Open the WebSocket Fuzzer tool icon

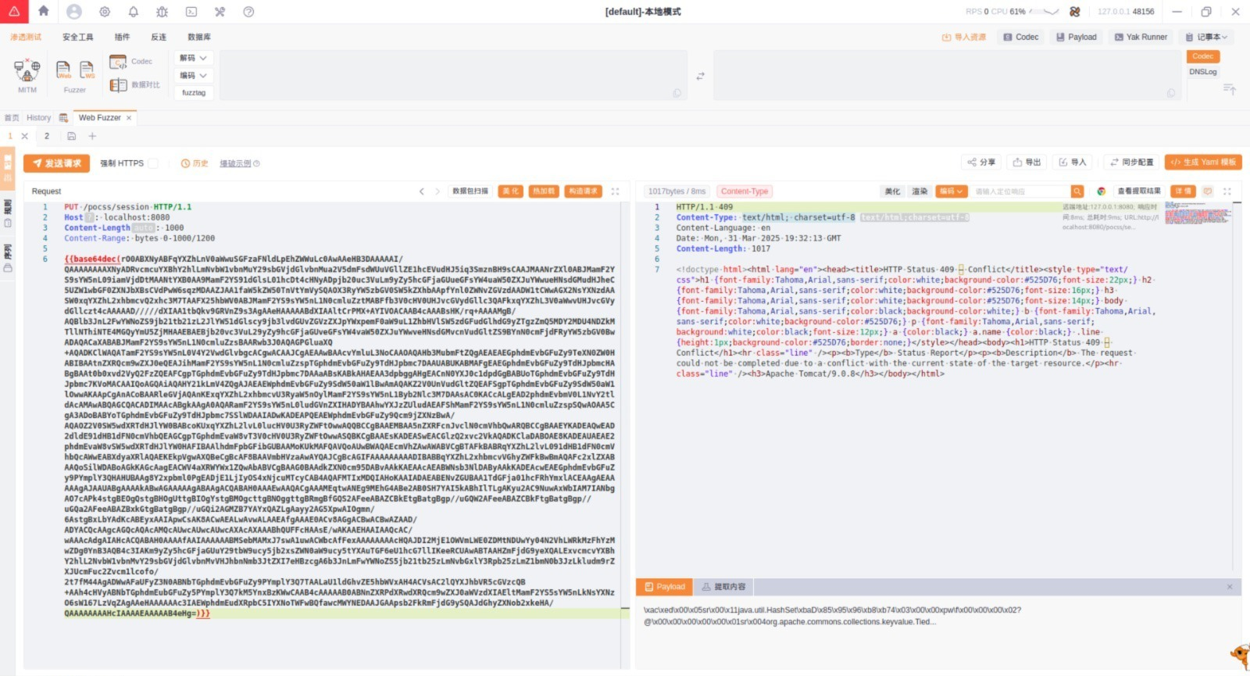[87, 70]
